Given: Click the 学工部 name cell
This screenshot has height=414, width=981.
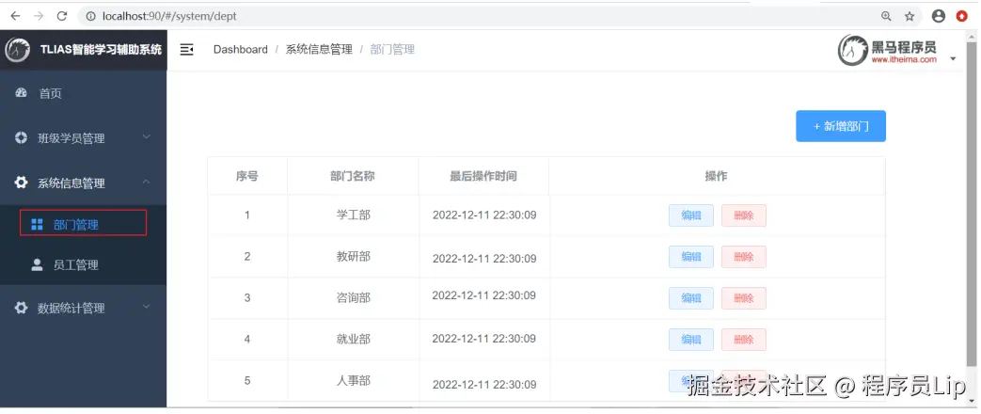Looking at the screenshot, I should [353, 215].
